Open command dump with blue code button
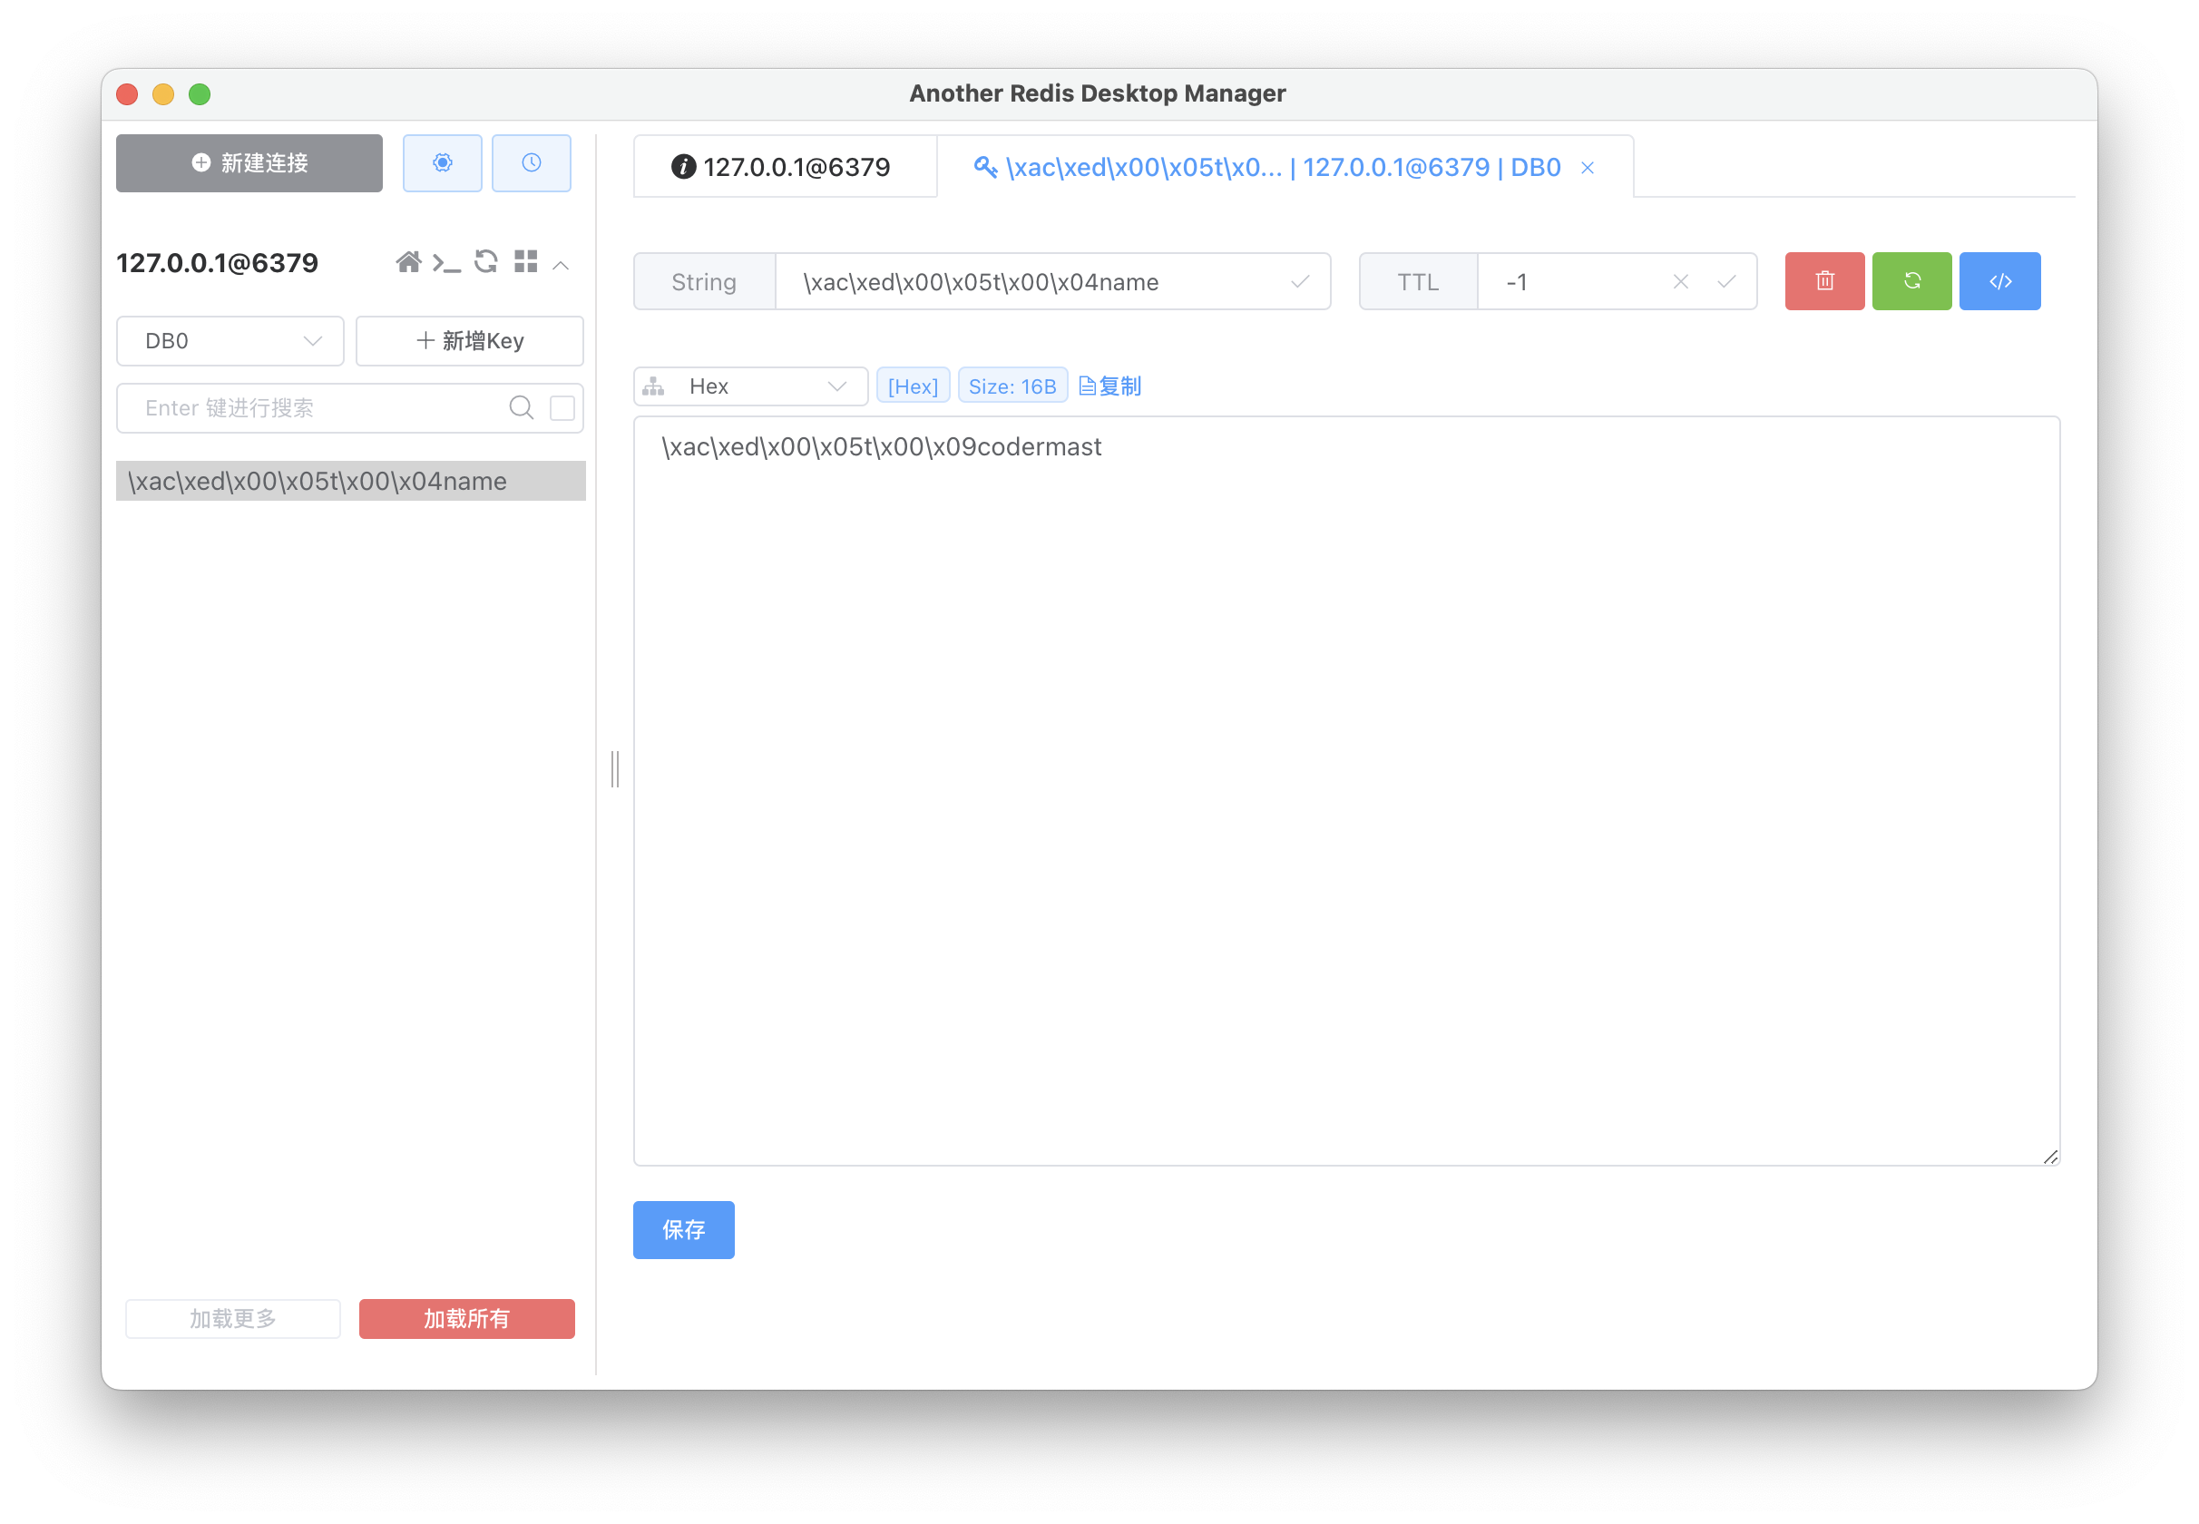This screenshot has height=1524, width=2199. click(x=2000, y=282)
